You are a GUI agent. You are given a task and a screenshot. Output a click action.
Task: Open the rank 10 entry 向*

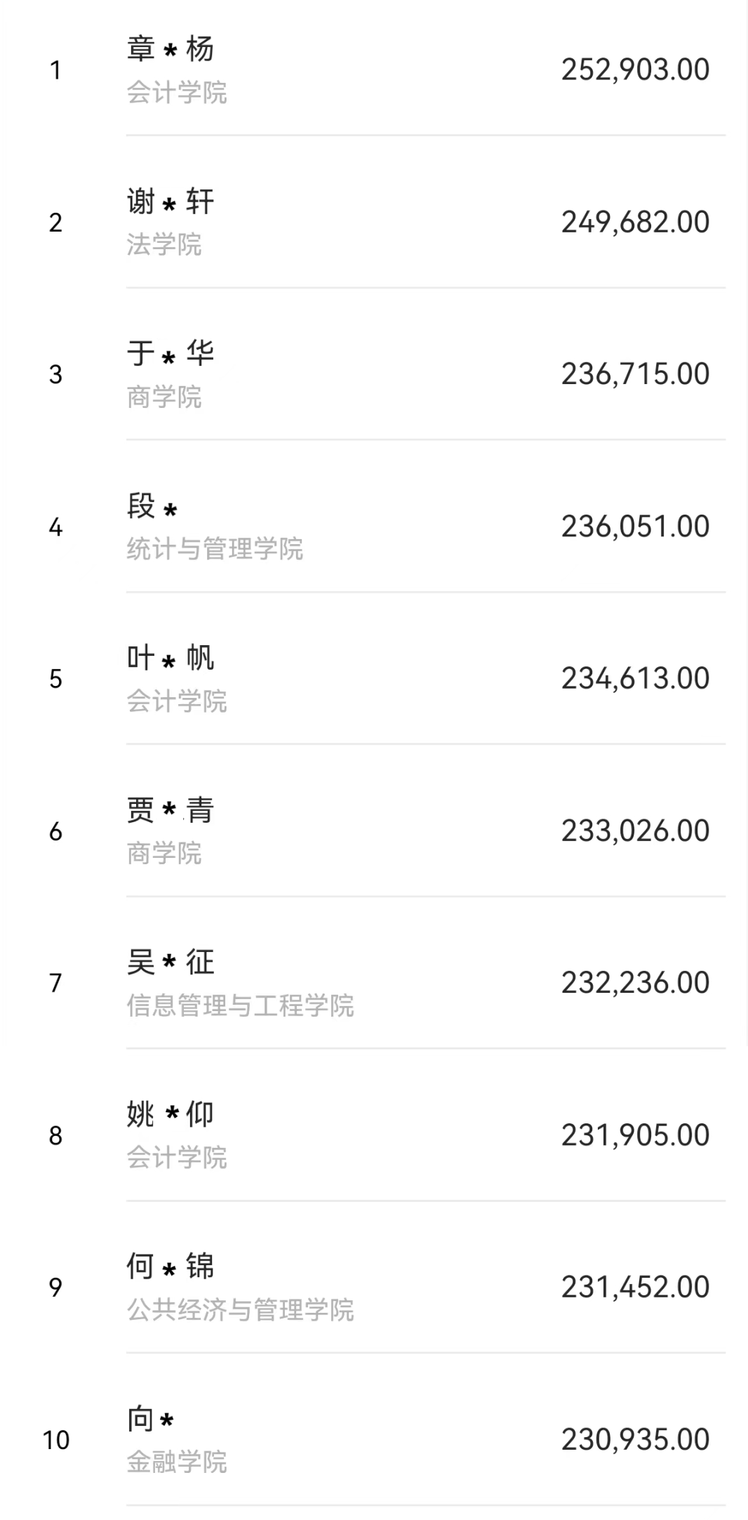pos(151,1419)
